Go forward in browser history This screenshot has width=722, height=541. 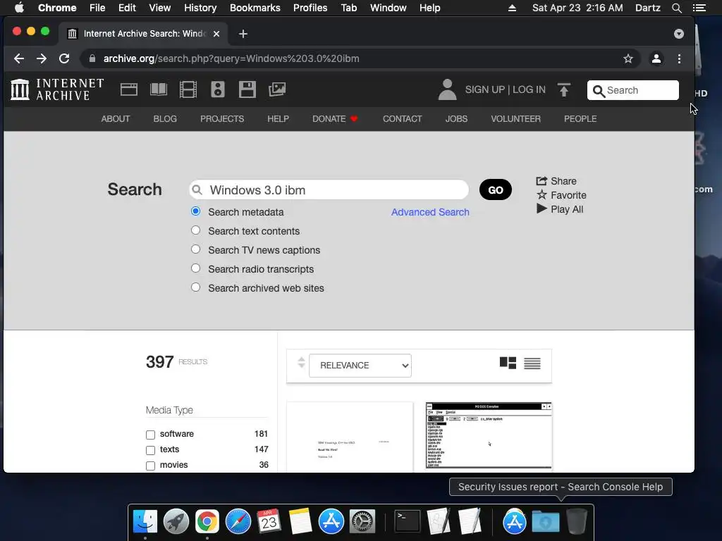pos(42,58)
